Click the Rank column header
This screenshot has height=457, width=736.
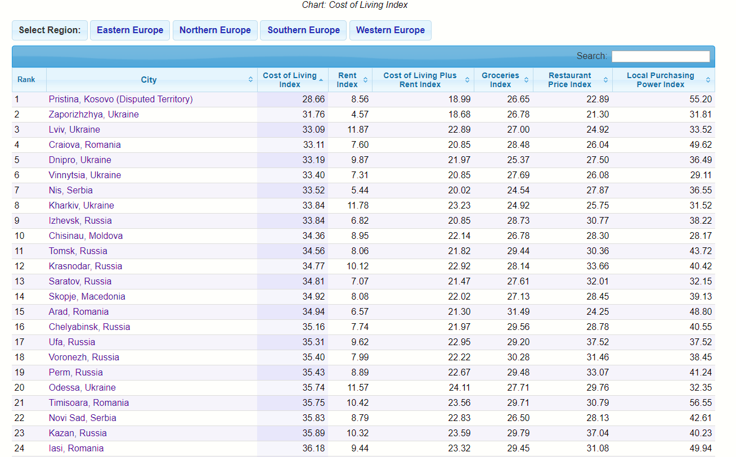tap(26, 80)
